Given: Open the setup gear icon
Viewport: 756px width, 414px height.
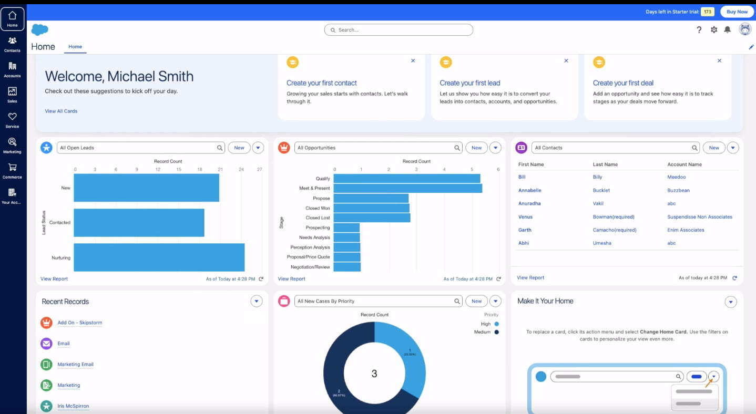Looking at the screenshot, I should click(713, 30).
